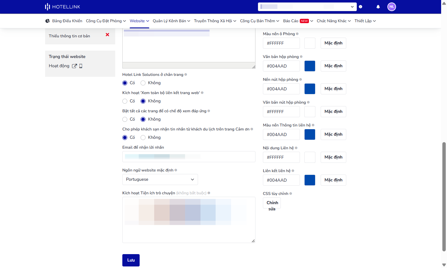
Task: Click blue swatch for Văn bản hộp phòng
Action: click(x=310, y=66)
